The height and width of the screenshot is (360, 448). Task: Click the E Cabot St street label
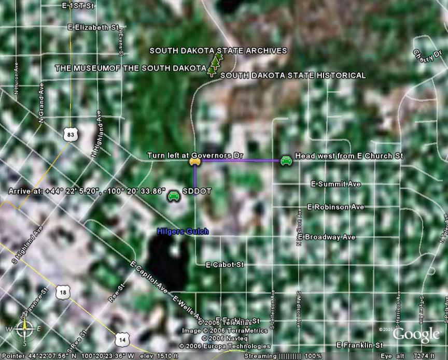[225, 265]
